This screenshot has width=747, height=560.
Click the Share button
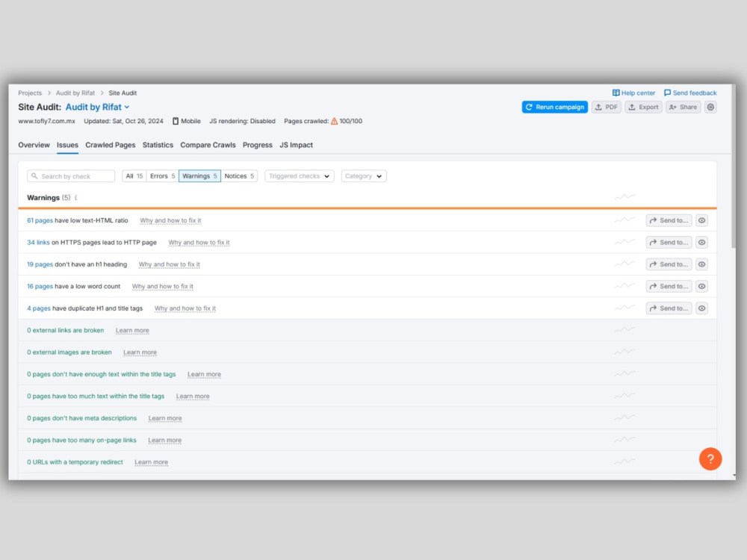pos(683,107)
